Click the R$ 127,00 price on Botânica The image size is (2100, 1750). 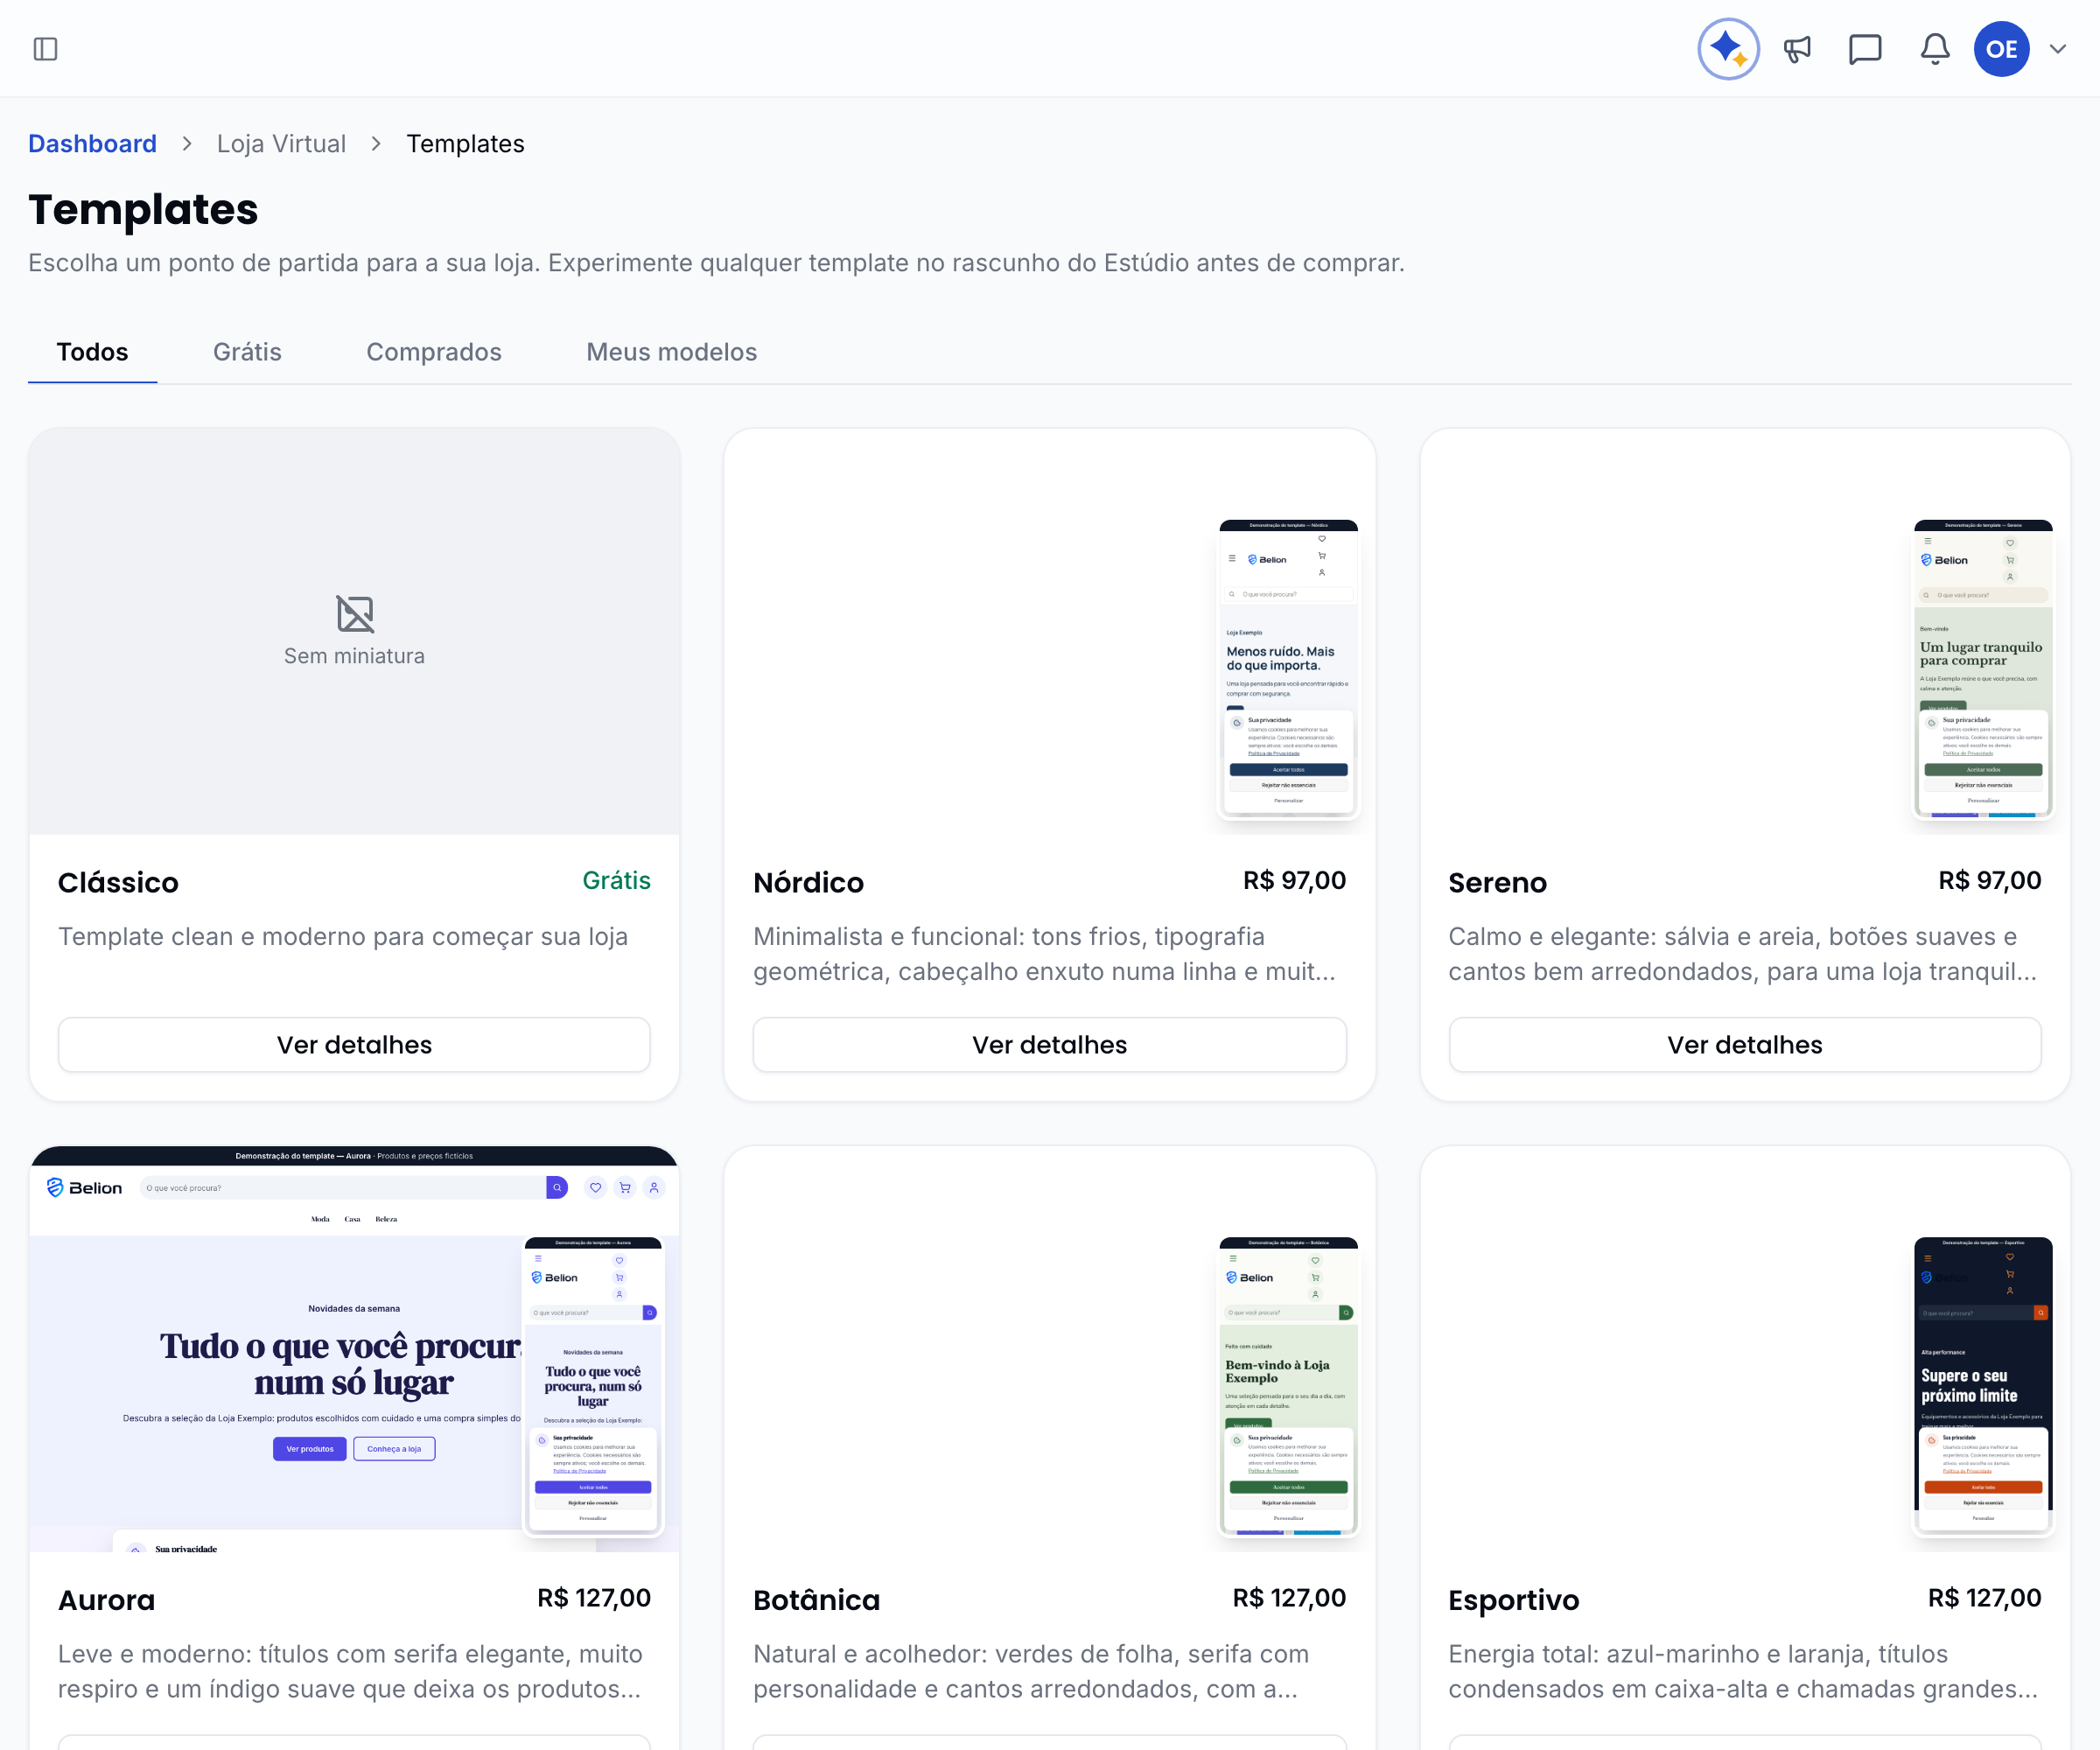click(1289, 1598)
